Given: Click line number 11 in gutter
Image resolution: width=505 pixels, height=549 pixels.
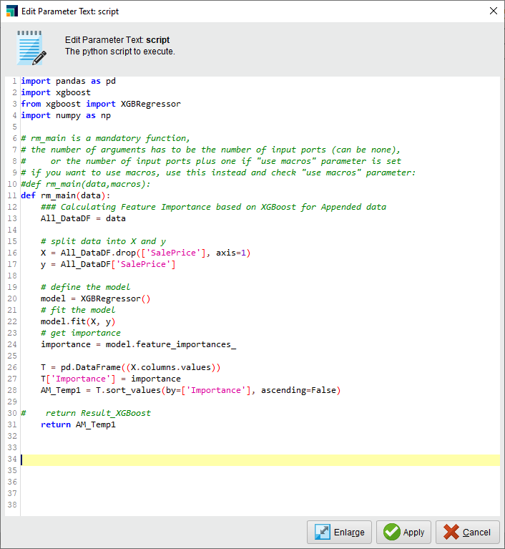Looking at the screenshot, I should coord(12,195).
